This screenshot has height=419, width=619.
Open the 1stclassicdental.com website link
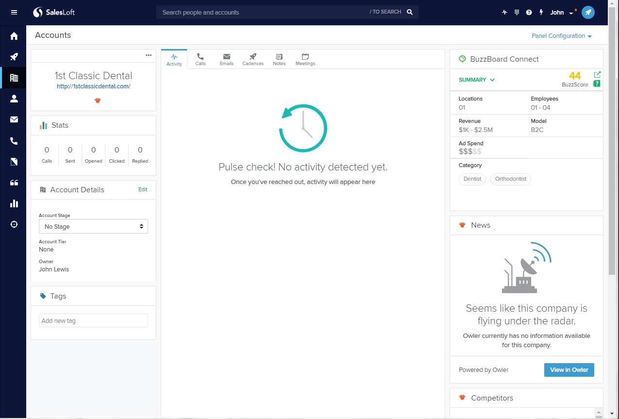click(93, 86)
